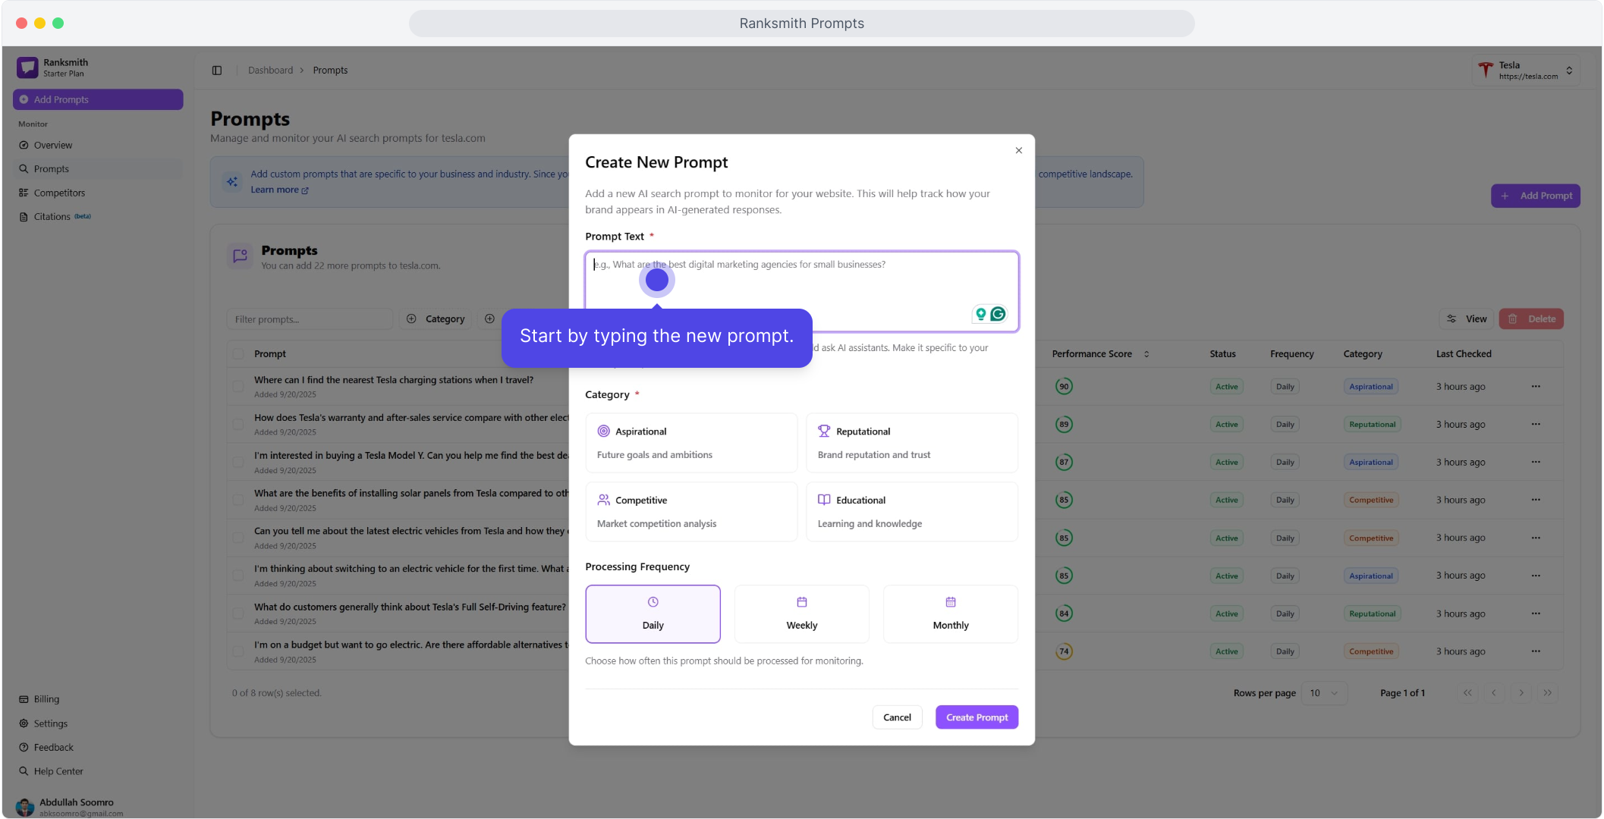Click the Ranksmith logo icon
Screen dimensions: 1604x819
click(27, 67)
